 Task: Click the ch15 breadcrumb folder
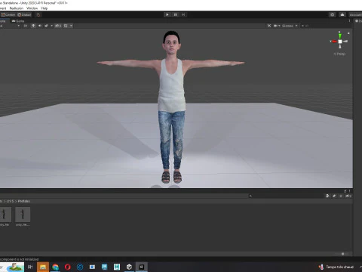(x=11, y=201)
